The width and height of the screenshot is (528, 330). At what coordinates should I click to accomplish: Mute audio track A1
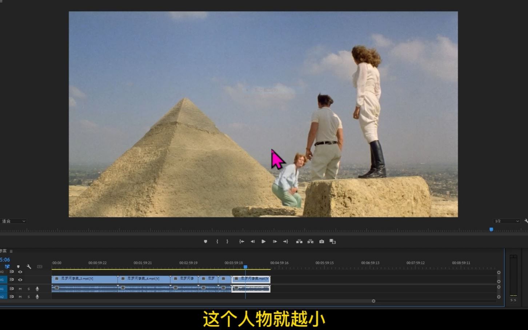tap(20, 289)
